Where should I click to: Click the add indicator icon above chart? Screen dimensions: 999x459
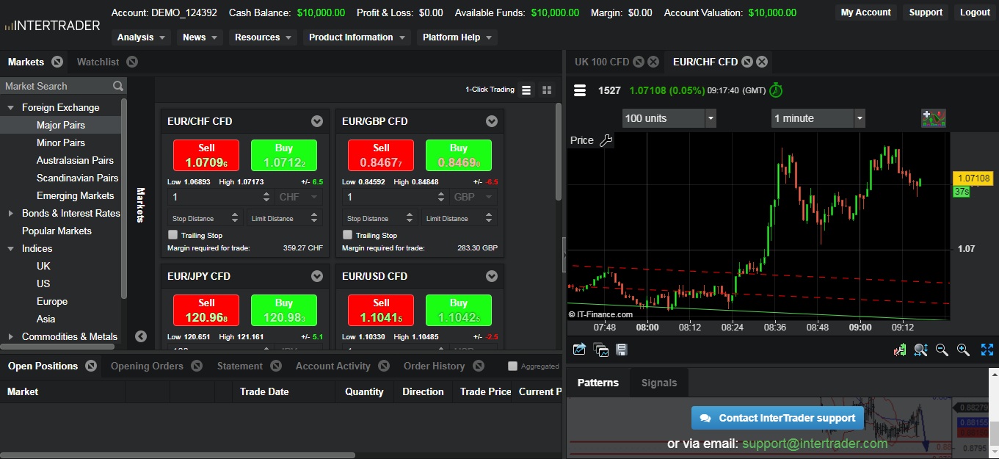click(x=934, y=118)
